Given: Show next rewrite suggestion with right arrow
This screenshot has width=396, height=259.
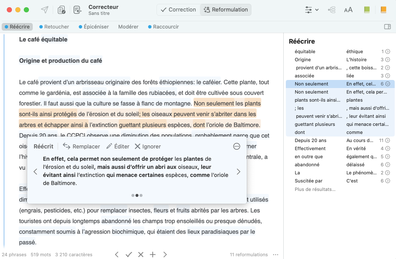Looking at the screenshot, I should pos(238,172).
